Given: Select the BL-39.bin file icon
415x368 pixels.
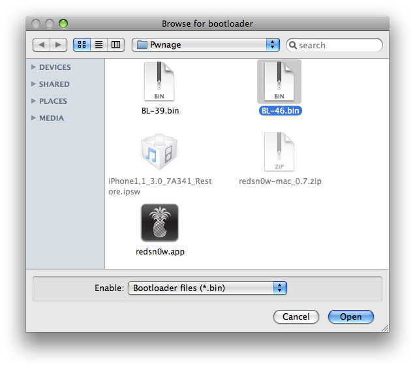Looking at the screenshot, I should click(x=159, y=82).
